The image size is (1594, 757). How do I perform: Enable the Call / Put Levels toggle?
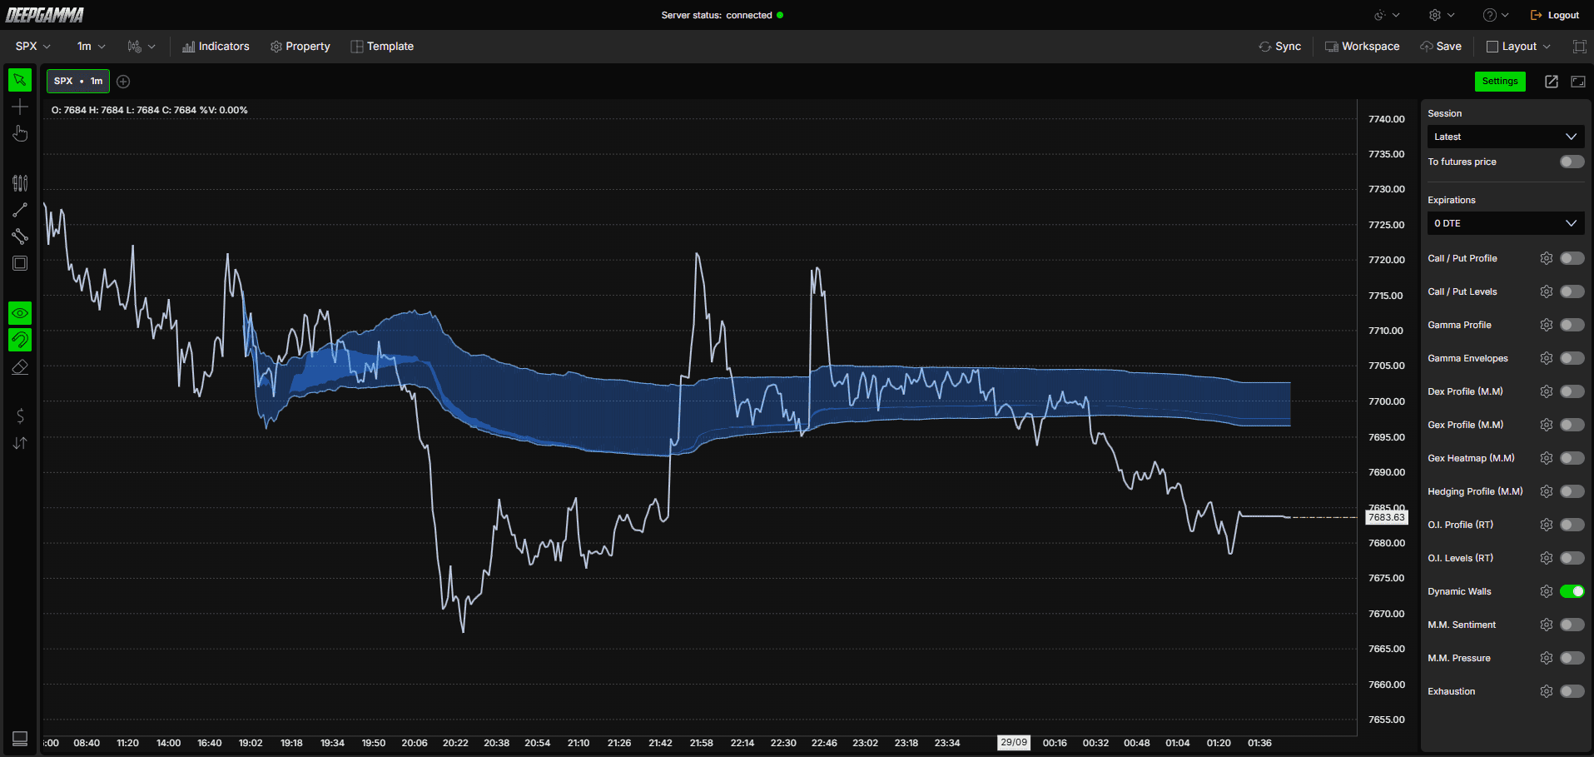(1572, 291)
